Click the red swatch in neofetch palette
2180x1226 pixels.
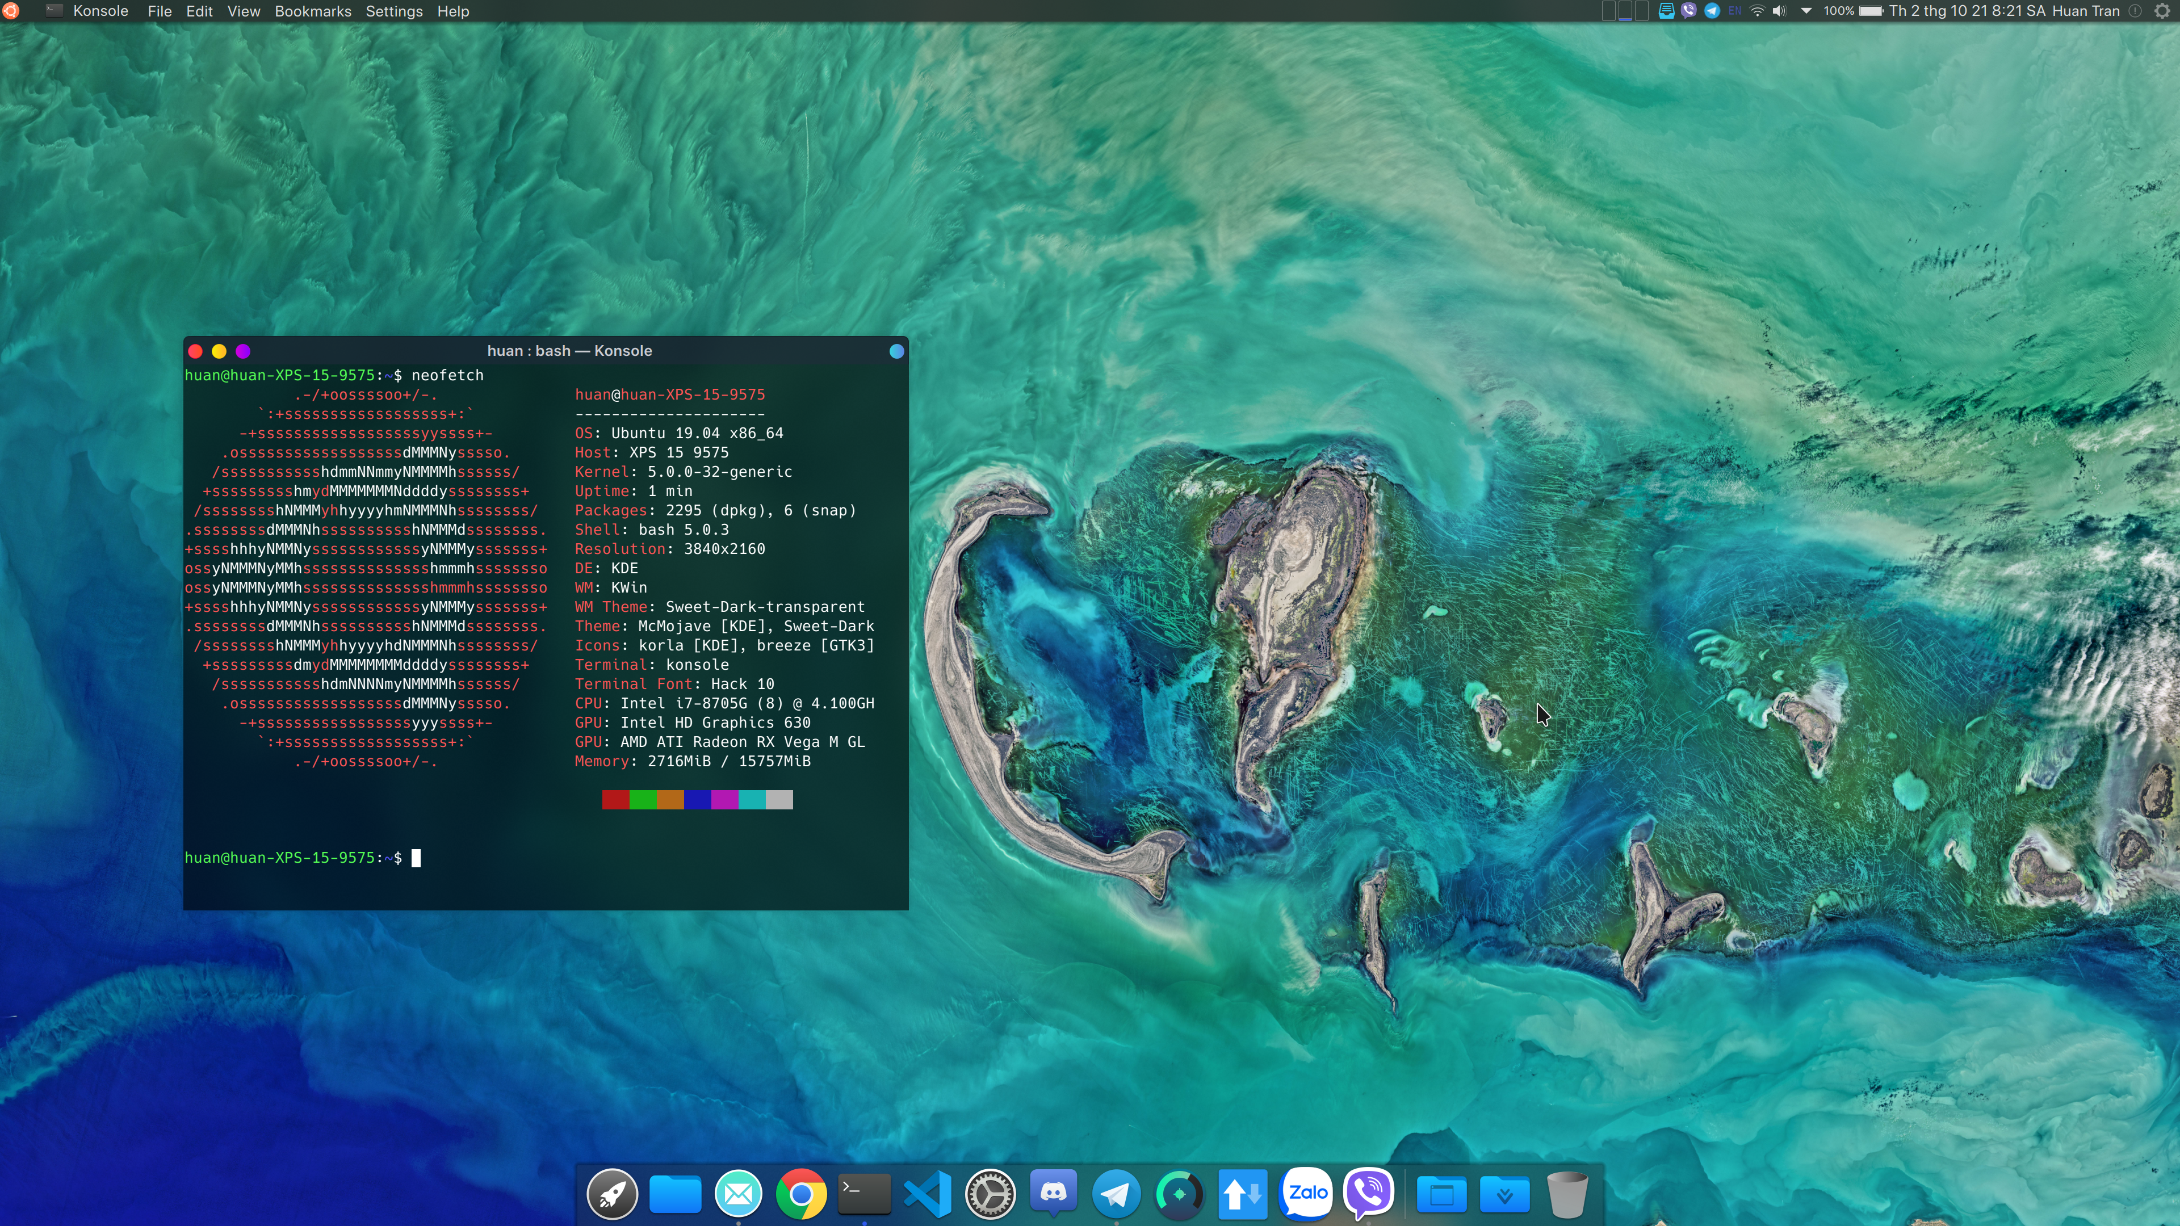(x=615, y=800)
